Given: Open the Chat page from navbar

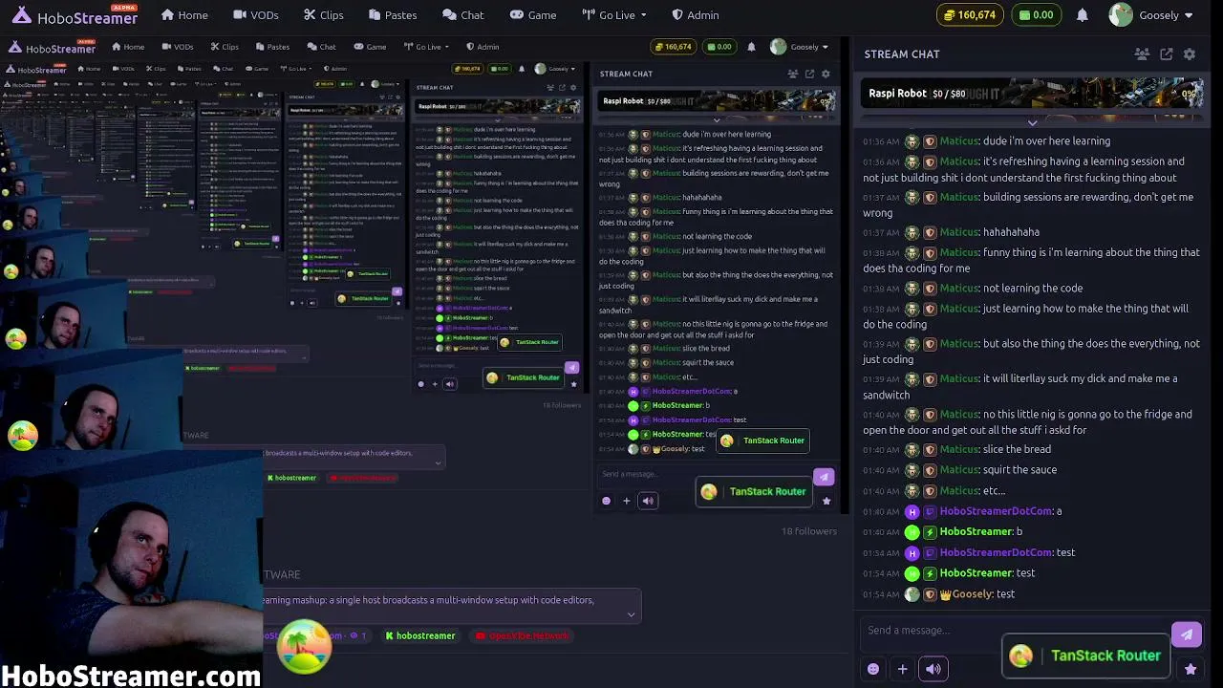Looking at the screenshot, I should click(x=463, y=15).
